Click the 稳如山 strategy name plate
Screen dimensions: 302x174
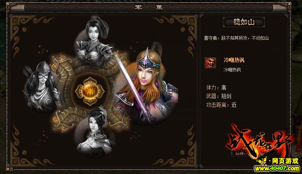pos(244,22)
